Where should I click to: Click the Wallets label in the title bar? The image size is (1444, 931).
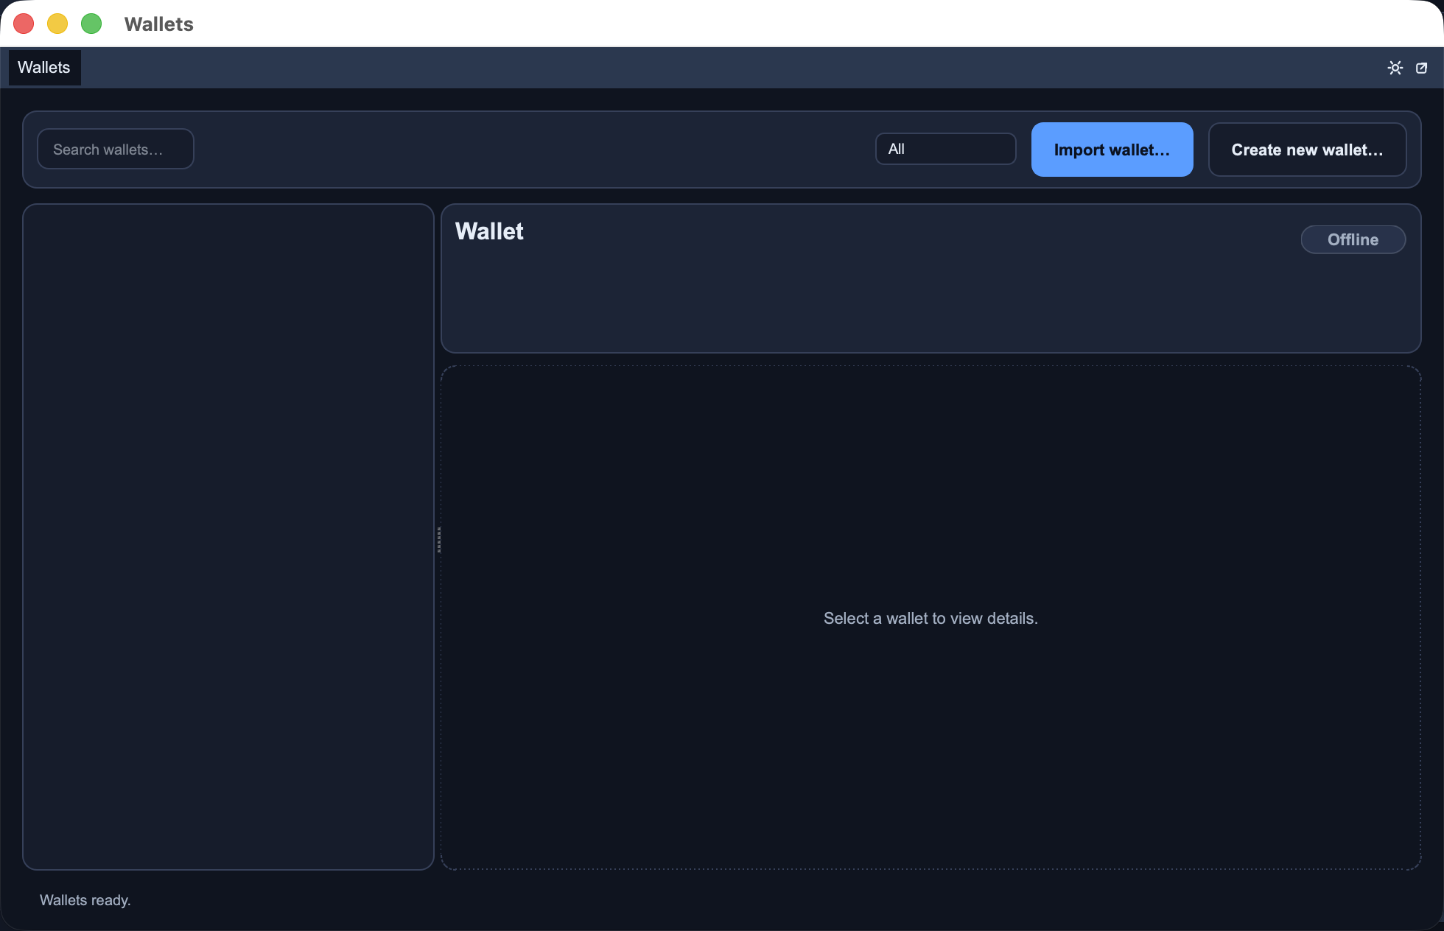tap(158, 24)
